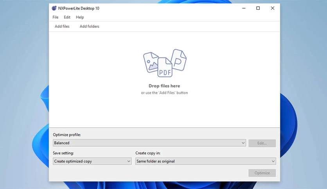Click Add folders in the toolbar

[x=89, y=27]
